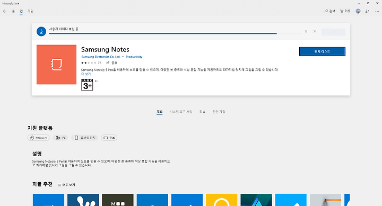Click the PC platform chip
The width and height of the screenshot is (382, 206).
click(60, 138)
